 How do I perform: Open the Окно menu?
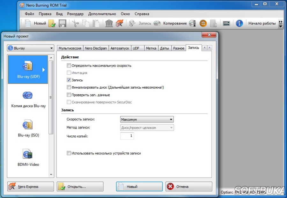tap(125, 14)
